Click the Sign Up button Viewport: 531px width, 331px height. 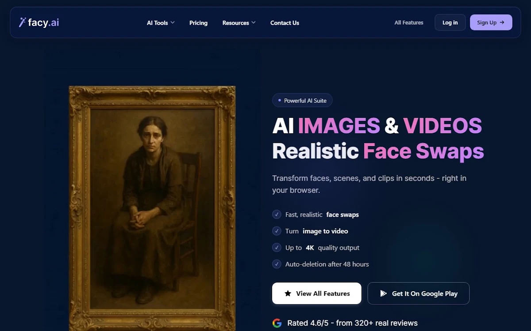(491, 23)
